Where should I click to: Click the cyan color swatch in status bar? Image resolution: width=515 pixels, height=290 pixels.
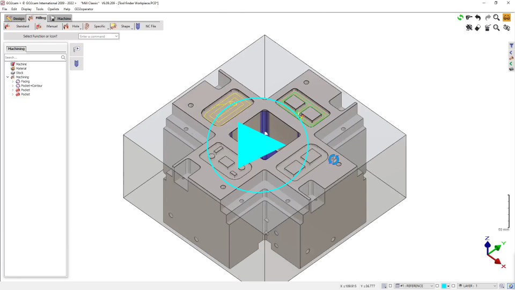pos(445,286)
